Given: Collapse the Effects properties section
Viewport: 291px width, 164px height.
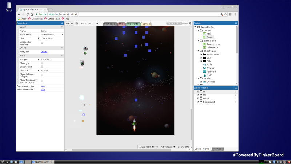Looking at the screenshot, I should click(62, 48).
